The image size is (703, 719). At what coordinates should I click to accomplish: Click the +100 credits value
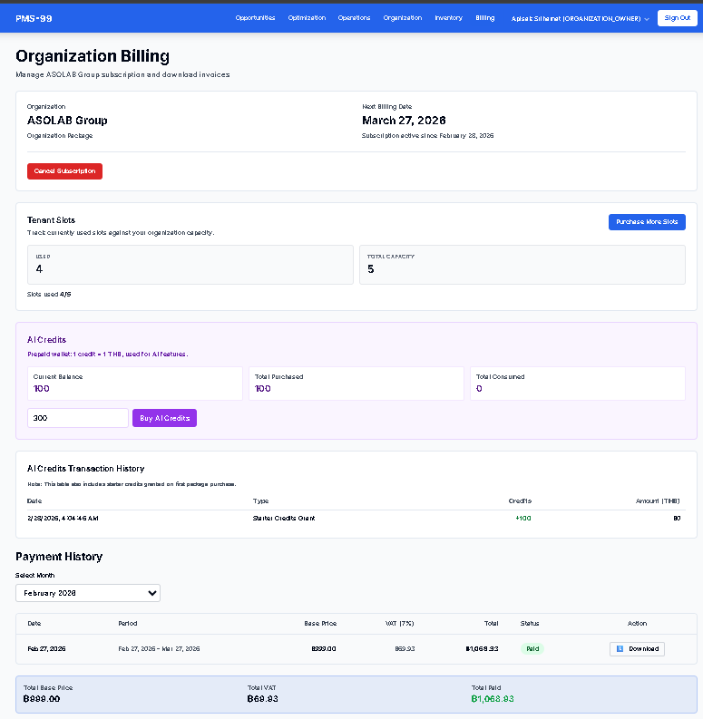pos(523,518)
